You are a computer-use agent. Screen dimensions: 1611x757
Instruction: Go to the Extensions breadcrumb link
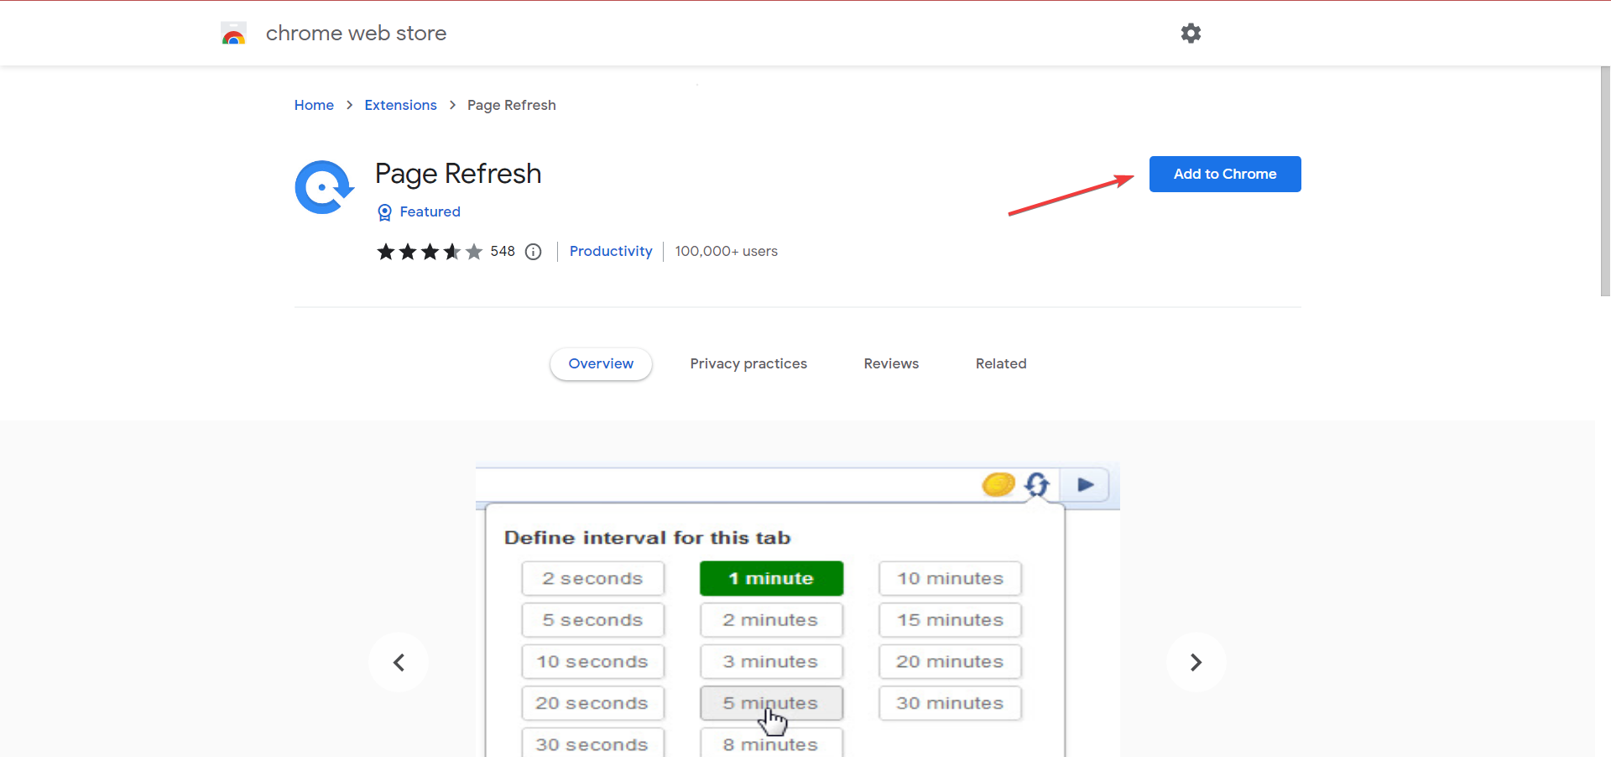(x=400, y=105)
